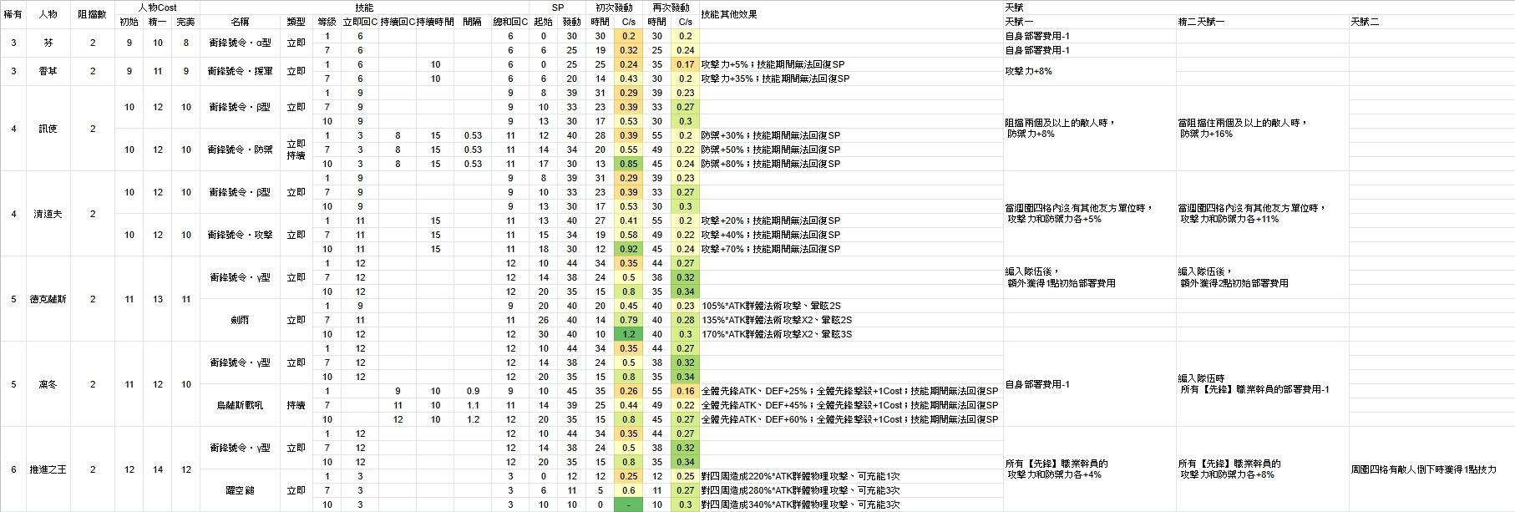Click the effect 攻擊力+70%；技能期間無法回復SP
This screenshot has height=512, width=1515.
tap(771, 249)
